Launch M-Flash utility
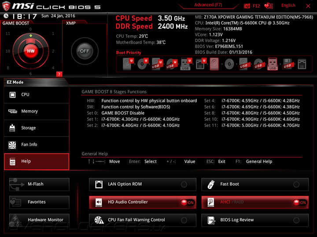Screen dimensions: 317x237 pos(39,184)
